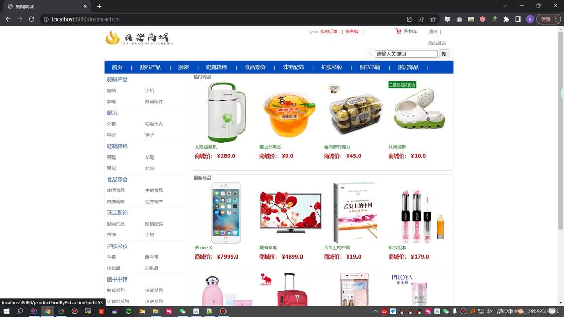Select 数码产品 in navigation bar
Screen dimensions: 564x317
point(150,67)
